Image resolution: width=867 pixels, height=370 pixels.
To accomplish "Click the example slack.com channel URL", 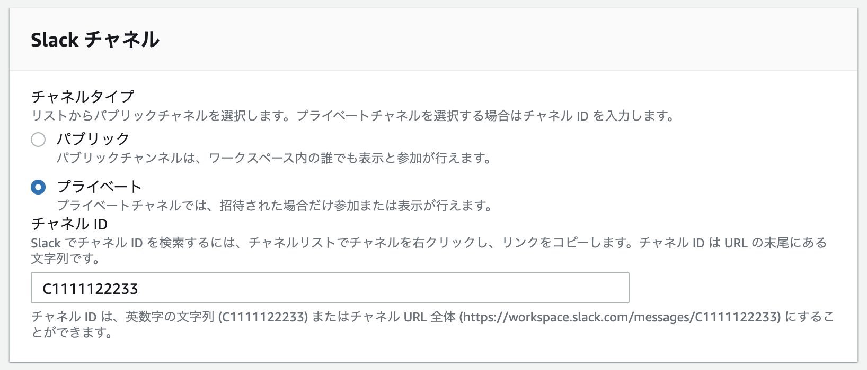I will 620,317.
